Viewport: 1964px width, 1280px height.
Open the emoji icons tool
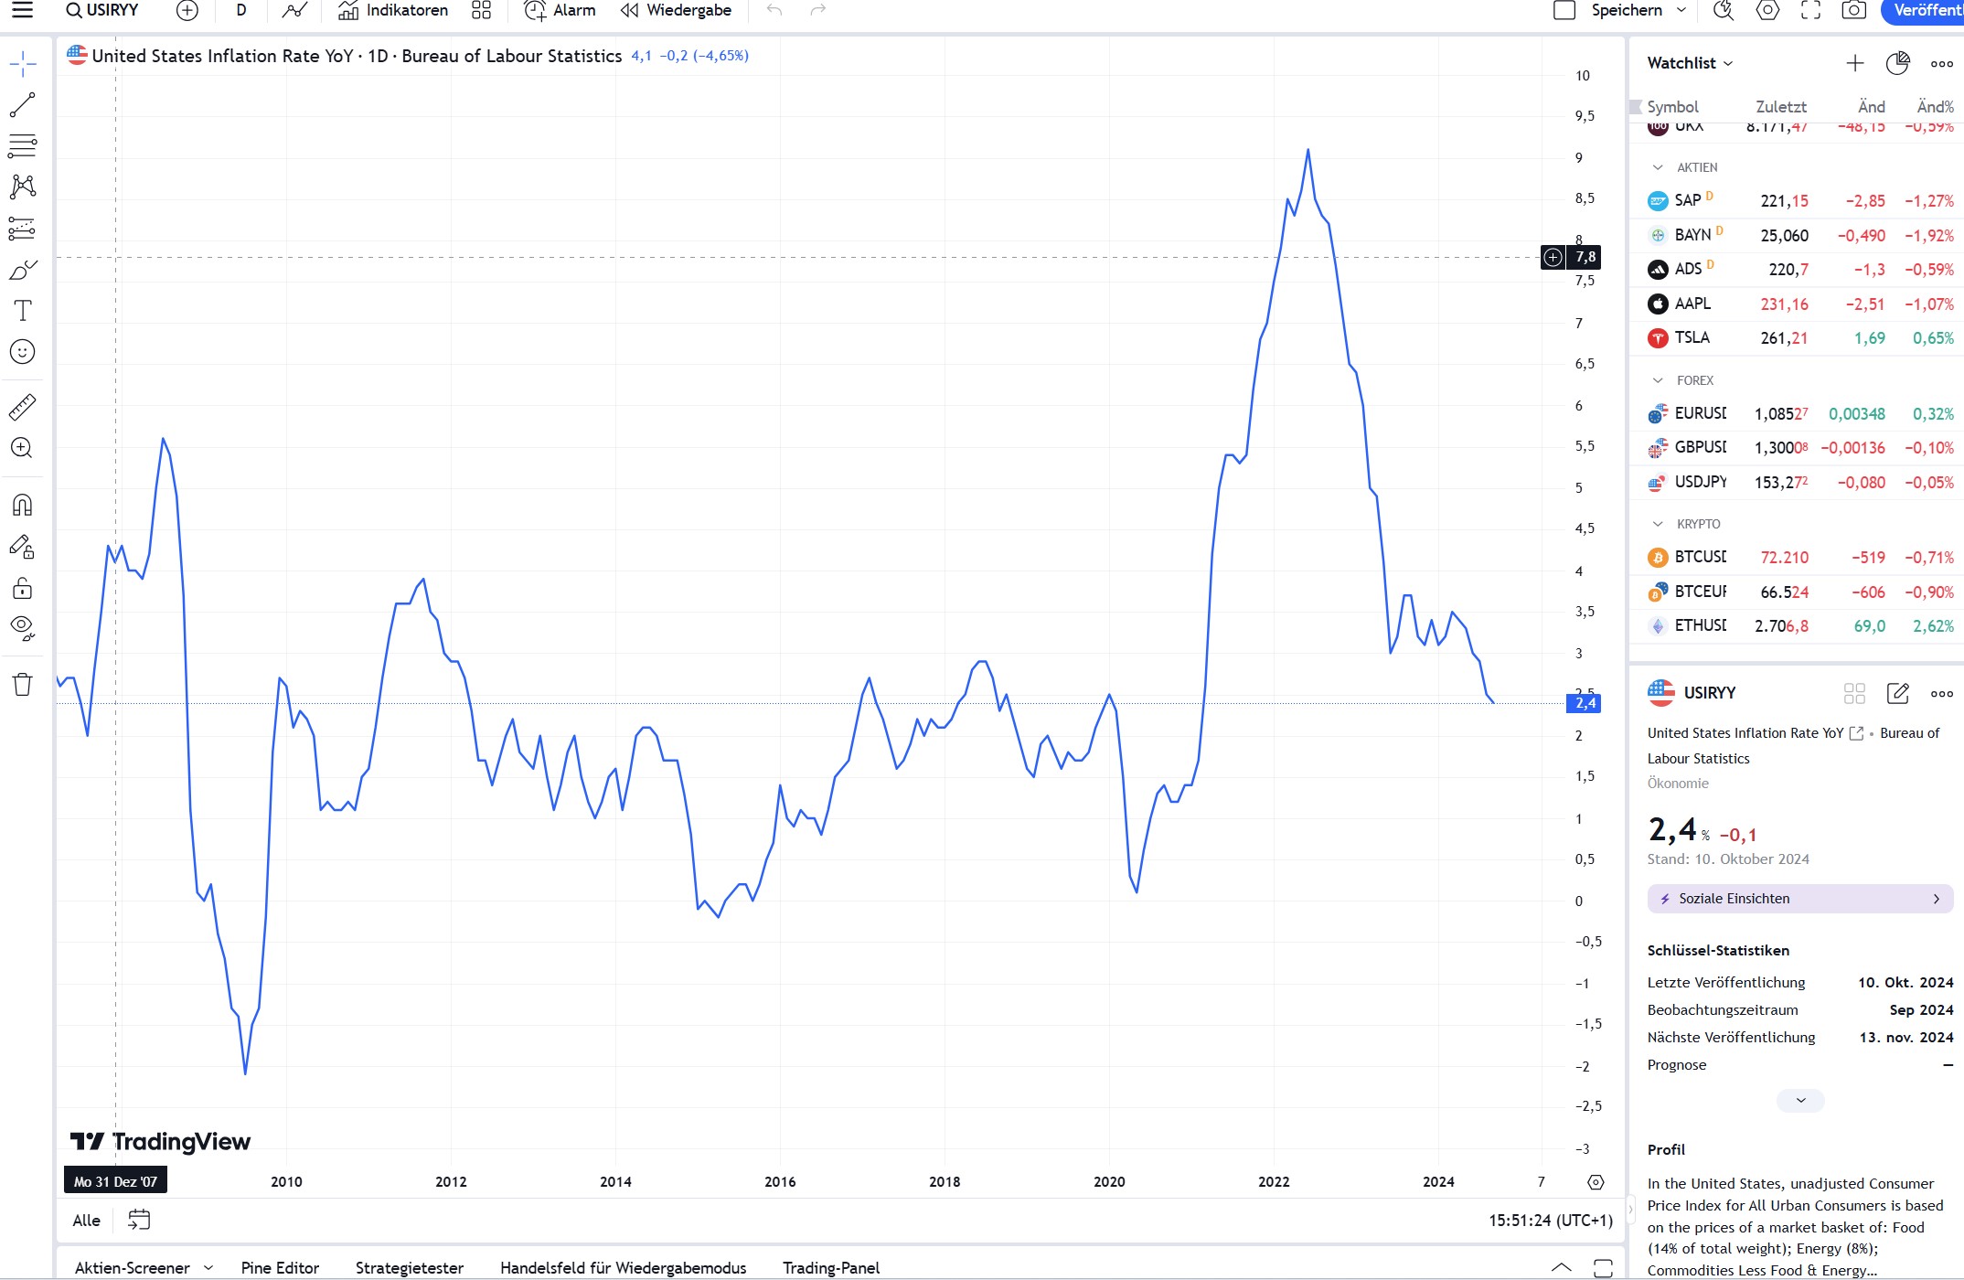(23, 352)
